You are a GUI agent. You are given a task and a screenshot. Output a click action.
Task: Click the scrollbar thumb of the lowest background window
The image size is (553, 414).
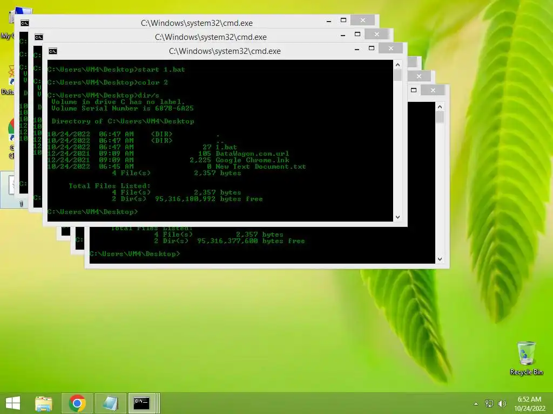pos(440,117)
